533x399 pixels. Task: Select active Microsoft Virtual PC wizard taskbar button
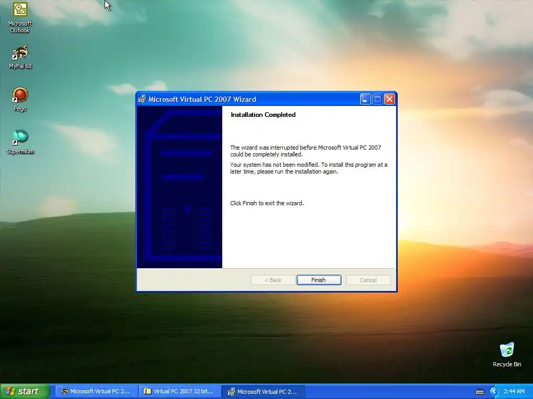click(x=263, y=391)
